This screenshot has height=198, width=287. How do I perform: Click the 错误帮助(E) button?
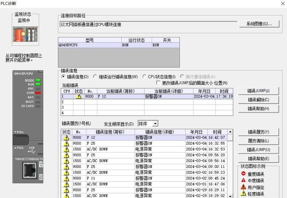click(x=258, y=159)
